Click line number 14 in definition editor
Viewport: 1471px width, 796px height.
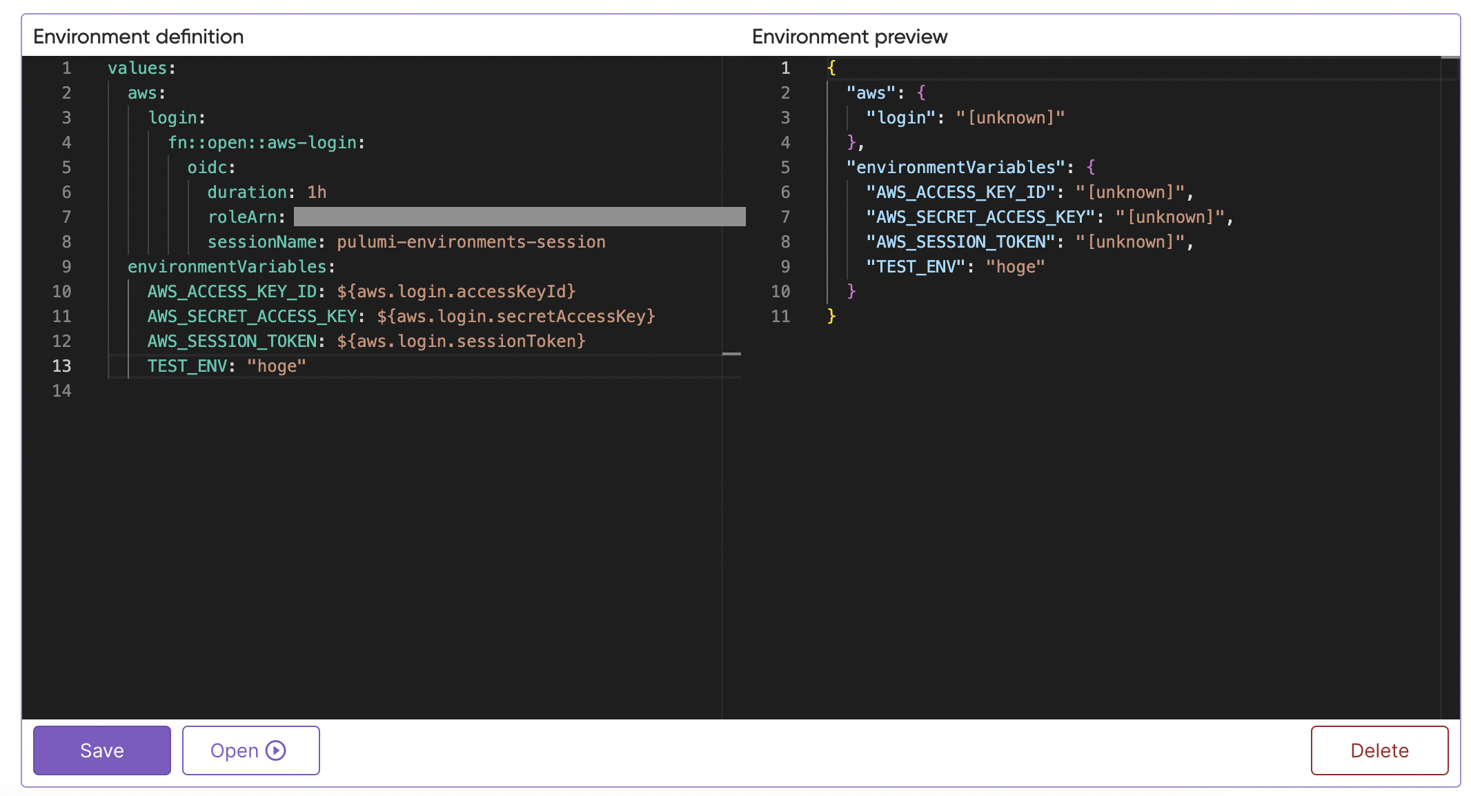tap(62, 391)
